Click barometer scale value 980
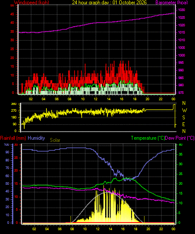 click(x=181, y=85)
